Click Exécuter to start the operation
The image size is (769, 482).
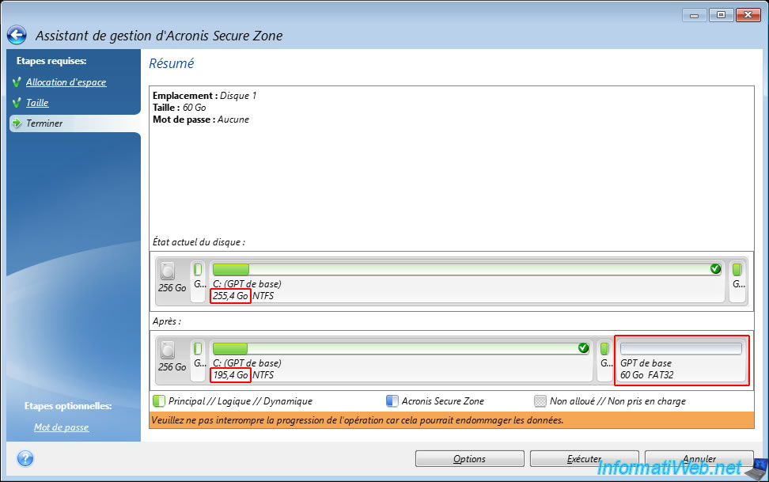click(x=584, y=459)
